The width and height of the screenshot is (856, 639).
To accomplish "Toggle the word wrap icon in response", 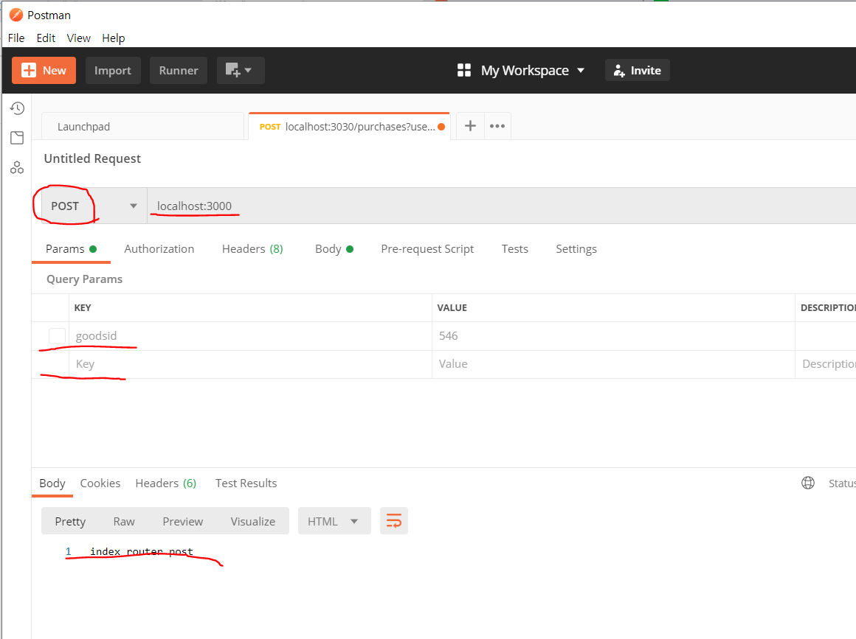I will 393,520.
